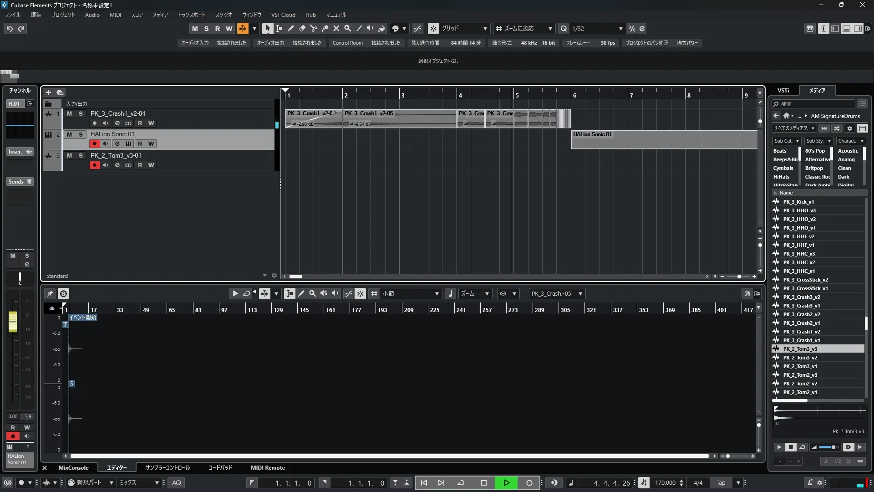Select the Zoom magnifier tool
Viewport: 874px width, 492px height.
(348, 28)
